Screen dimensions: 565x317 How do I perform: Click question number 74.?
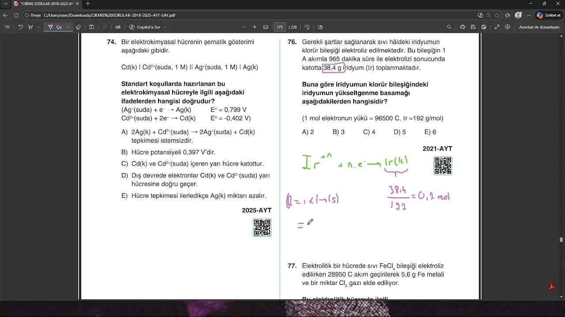pyautogui.click(x=111, y=42)
